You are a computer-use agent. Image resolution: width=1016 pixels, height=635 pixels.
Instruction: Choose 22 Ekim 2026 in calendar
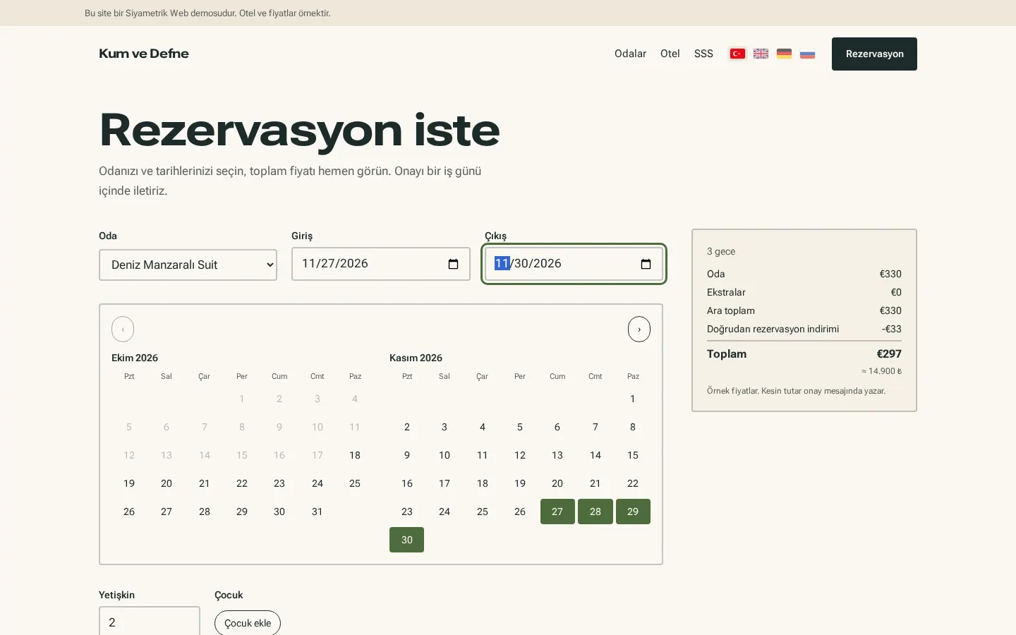[242, 483]
